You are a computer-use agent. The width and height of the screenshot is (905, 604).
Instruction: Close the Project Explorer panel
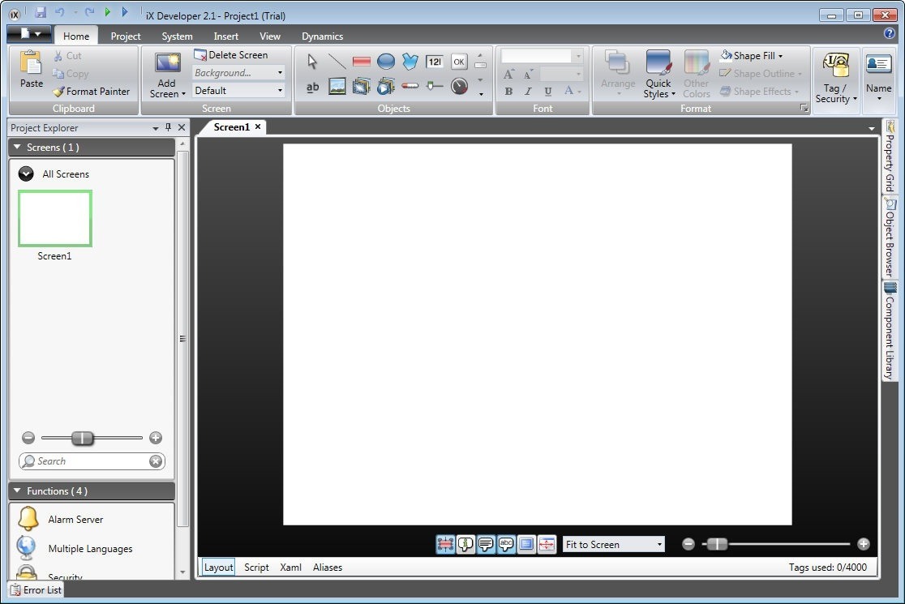click(181, 127)
